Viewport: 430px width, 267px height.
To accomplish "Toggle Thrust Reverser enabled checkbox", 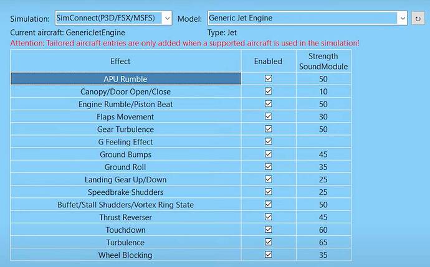I will tap(268, 217).
